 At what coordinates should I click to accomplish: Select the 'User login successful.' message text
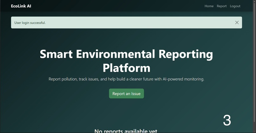click(30, 23)
